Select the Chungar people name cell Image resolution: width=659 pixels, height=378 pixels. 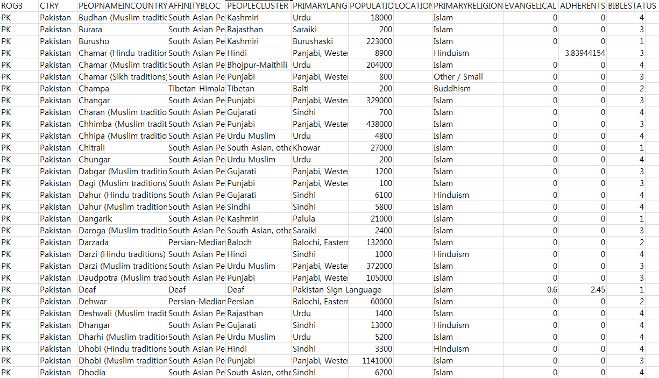click(x=122, y=160)
